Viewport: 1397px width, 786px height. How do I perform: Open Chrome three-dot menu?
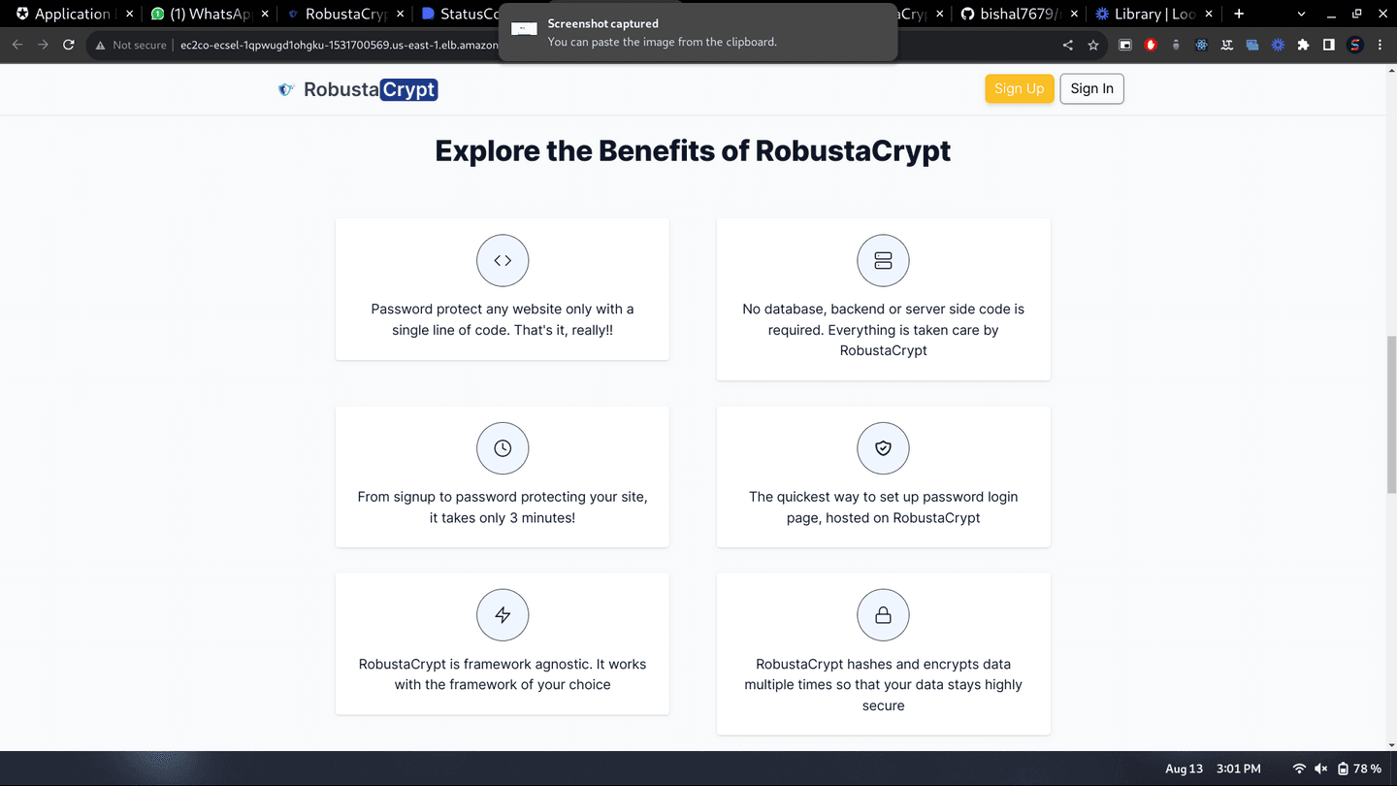(1381, 45)
